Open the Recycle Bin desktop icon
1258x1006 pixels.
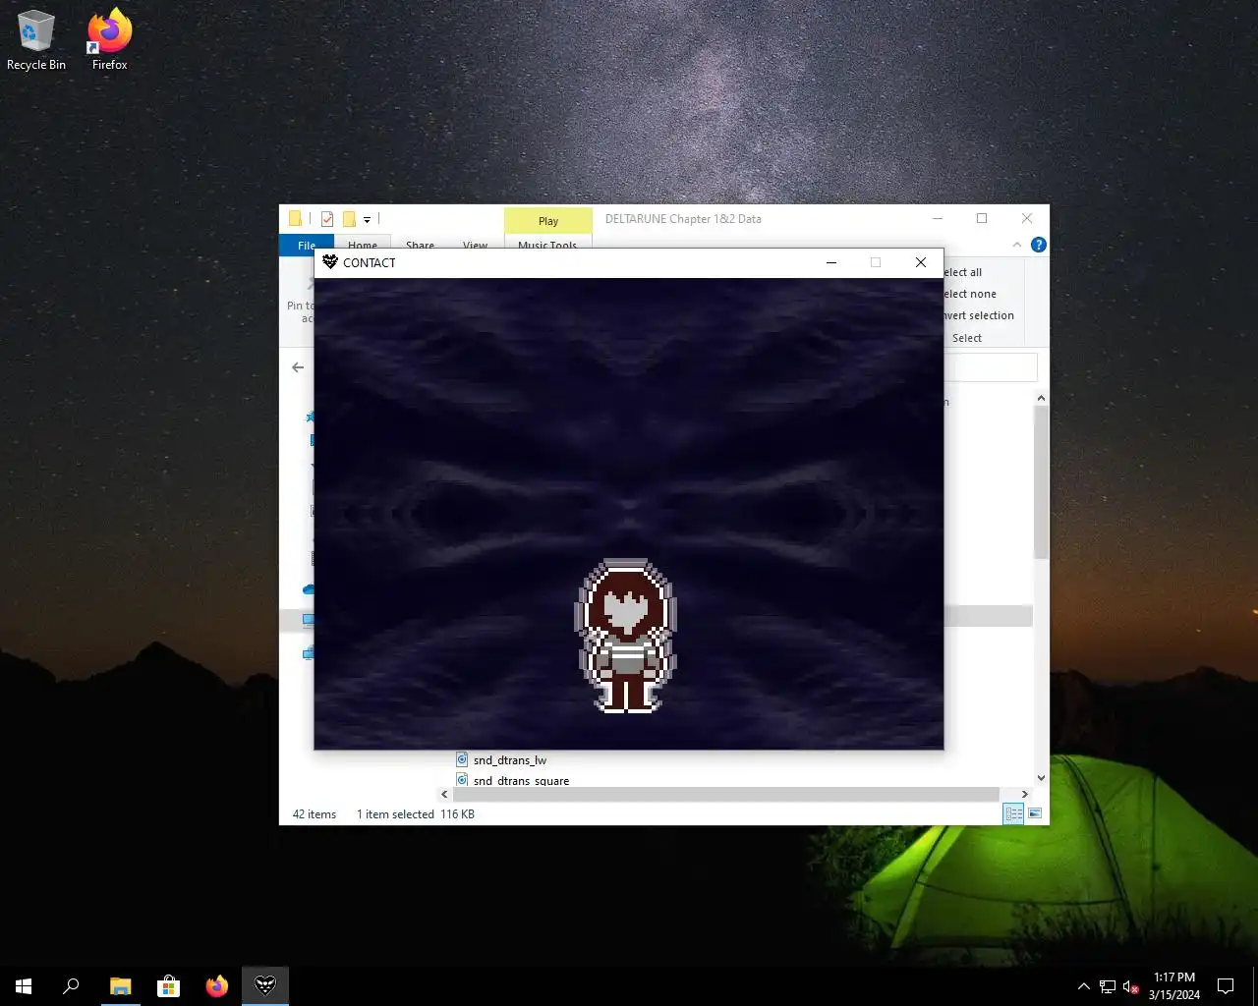coord(36,40)
